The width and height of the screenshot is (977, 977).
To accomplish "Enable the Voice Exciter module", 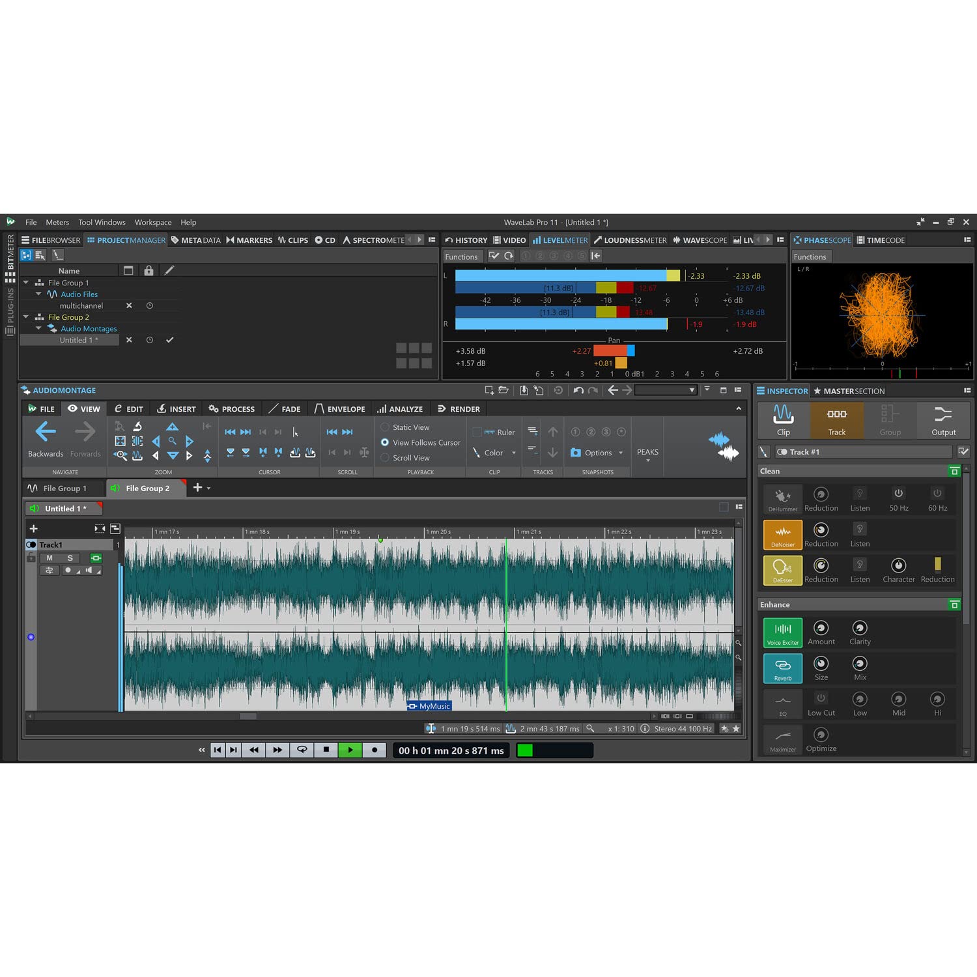I will click(782, 632).
